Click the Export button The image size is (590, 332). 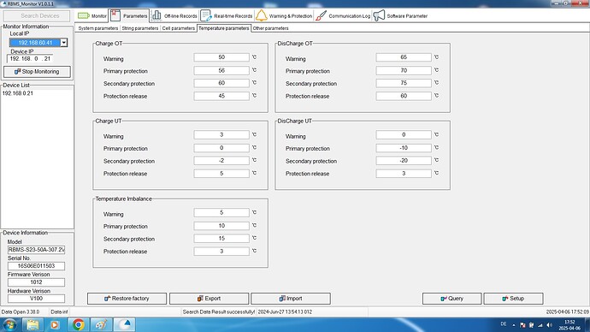209,299
